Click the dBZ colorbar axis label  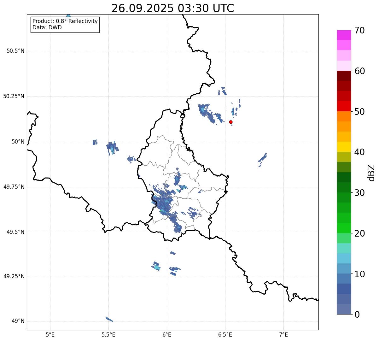pyautogui.click(x=372, y=172)
